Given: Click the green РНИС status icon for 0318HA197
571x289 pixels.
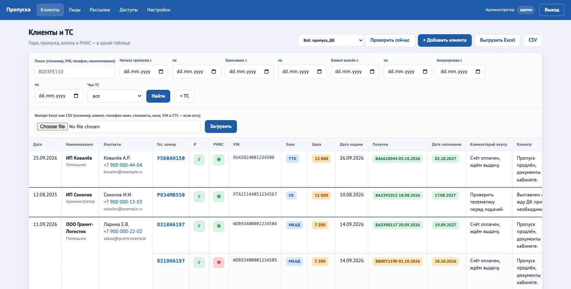Looking at the screenshot, I should (219, 226).
